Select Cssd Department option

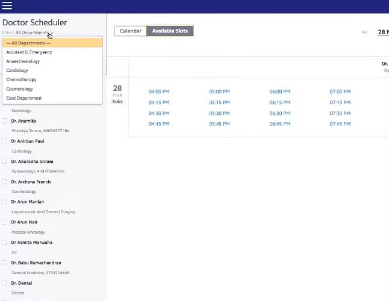[52, 98]
